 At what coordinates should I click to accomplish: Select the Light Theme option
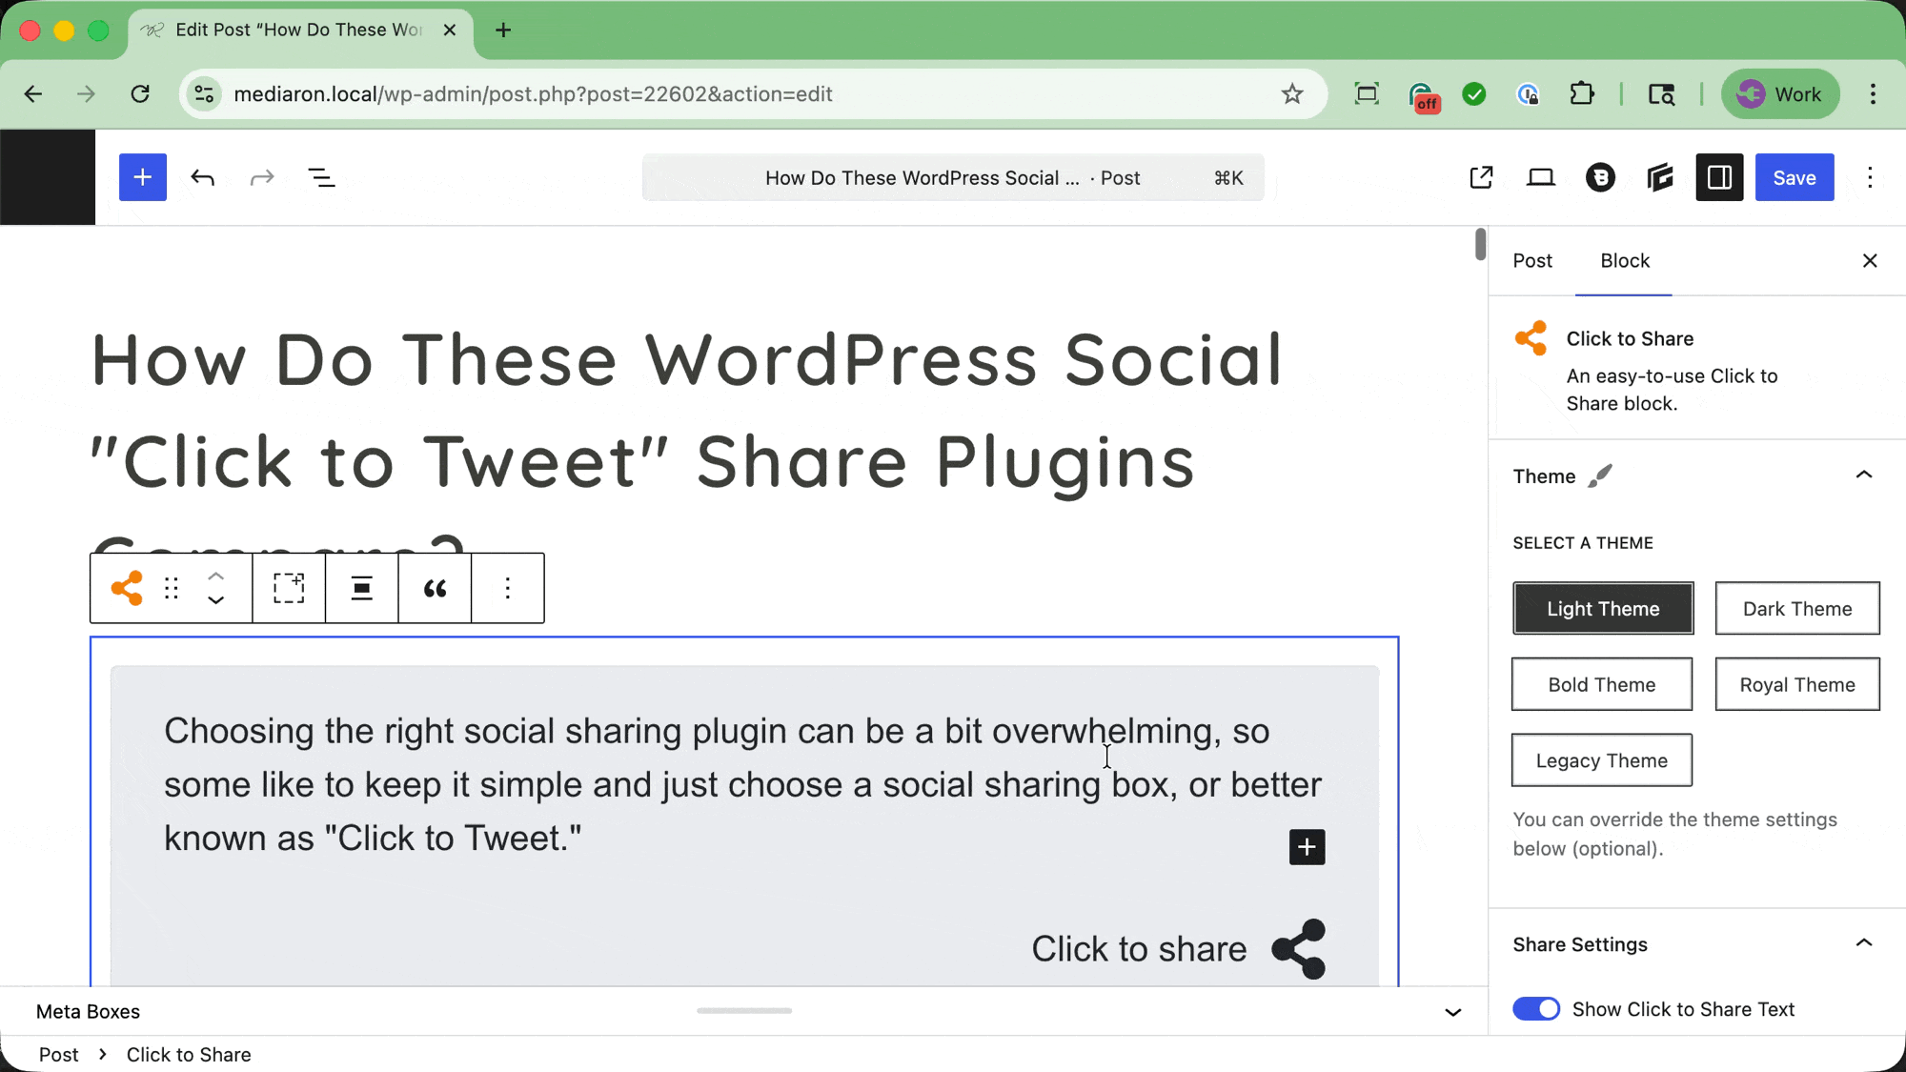point(1603,609)
